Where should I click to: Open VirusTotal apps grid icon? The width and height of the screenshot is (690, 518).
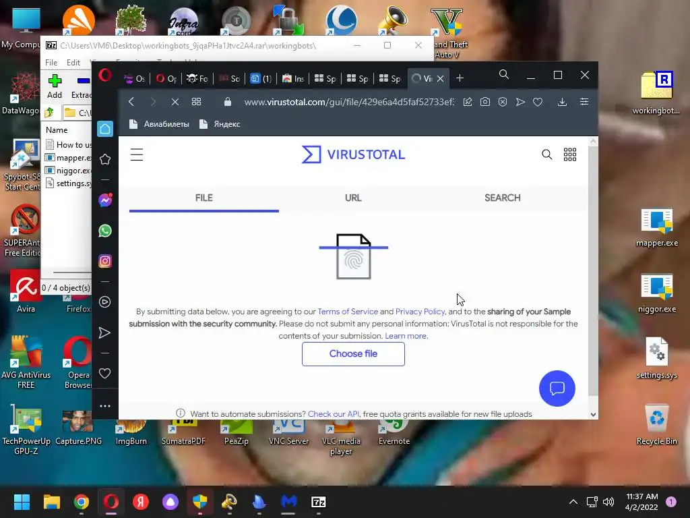tap(570, 154)
